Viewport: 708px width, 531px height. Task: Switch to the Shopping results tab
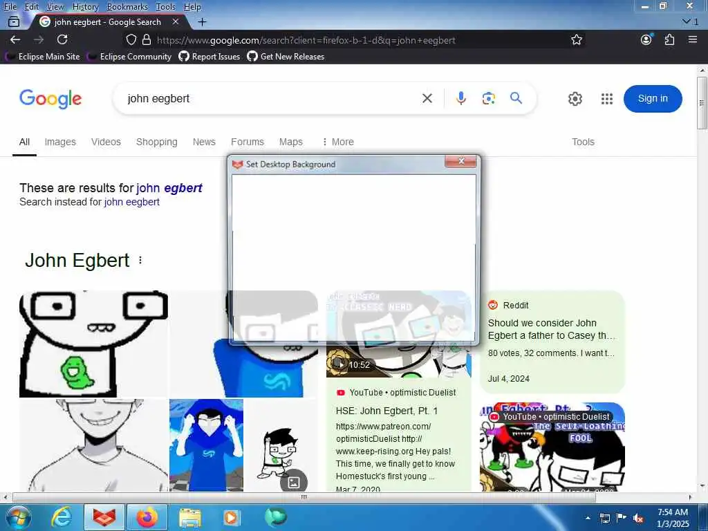[157, 142]
